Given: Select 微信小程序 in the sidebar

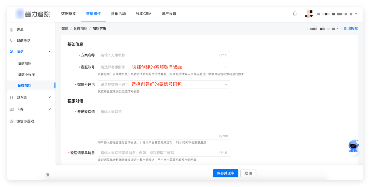Looking at the screenshot, I should (x=26, y=74).
